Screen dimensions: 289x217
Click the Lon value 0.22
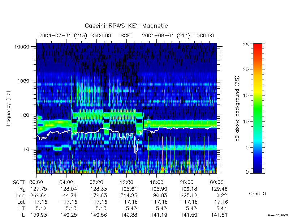(222, 196)
